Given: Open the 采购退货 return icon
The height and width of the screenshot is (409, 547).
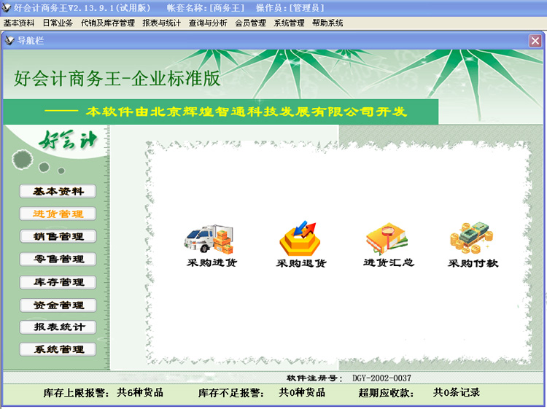Looking at the screenshot, I should (300, 238).
